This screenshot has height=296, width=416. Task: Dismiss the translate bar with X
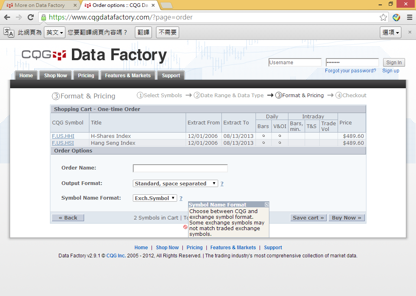pos(409,32)
